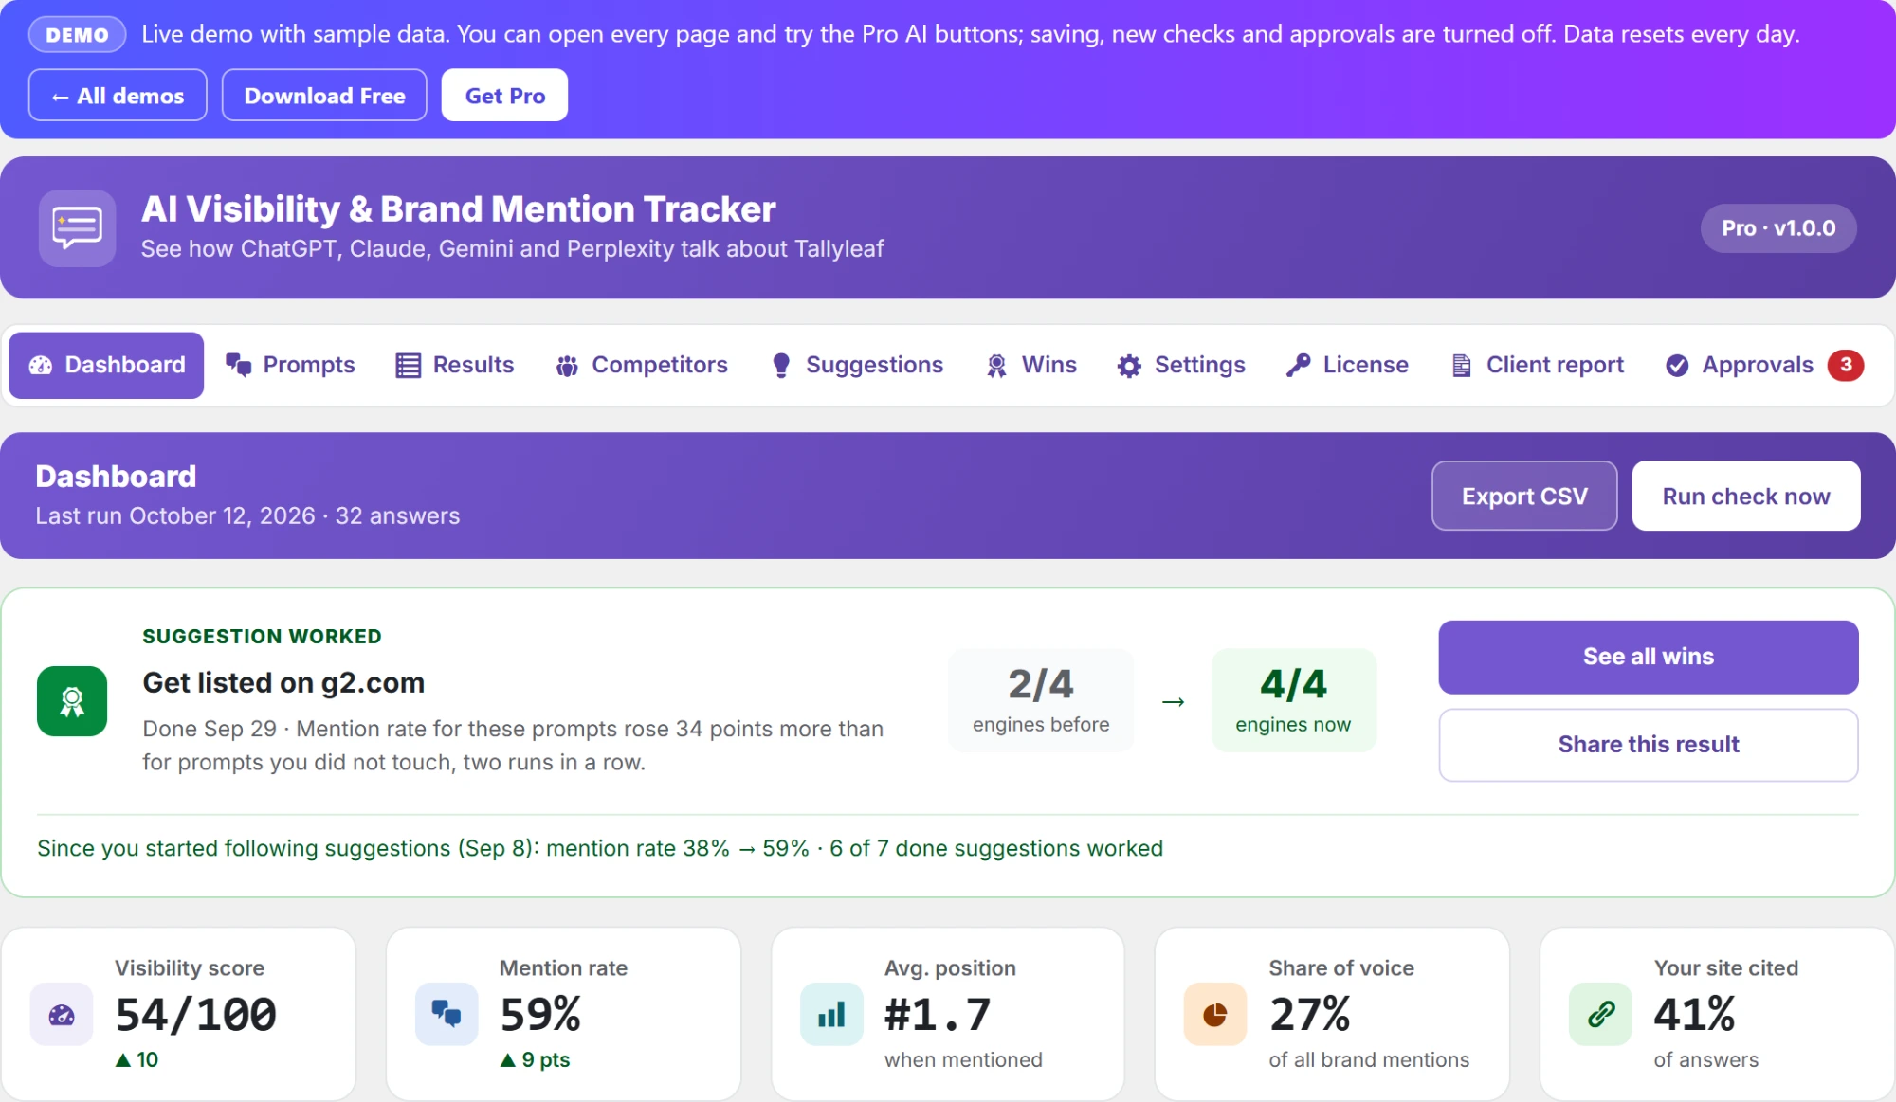Click the Share this result button
Image resolution: width=1896 pixels, height=1102 pixels.
1649,746
